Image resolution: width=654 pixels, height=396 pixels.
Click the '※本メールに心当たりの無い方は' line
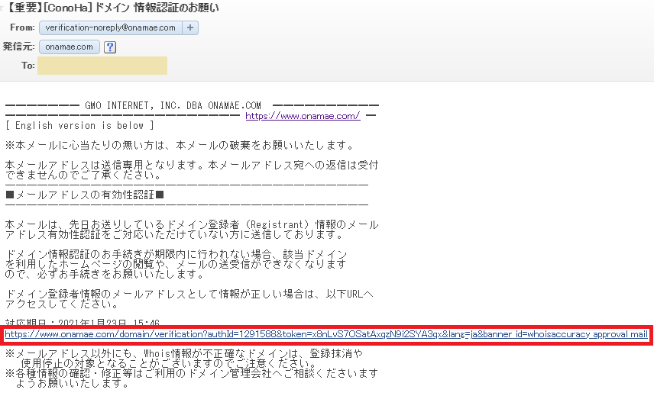(180, 145)
